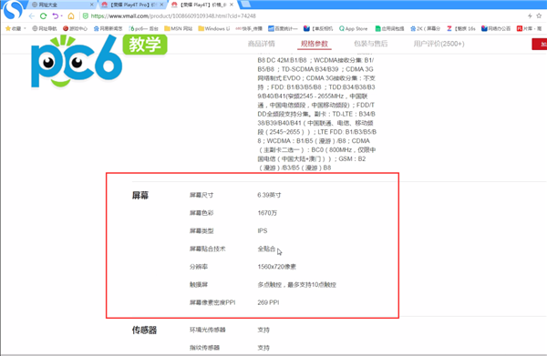
Task: Open the App Store bookmark
Action: (x=353, y=28)
